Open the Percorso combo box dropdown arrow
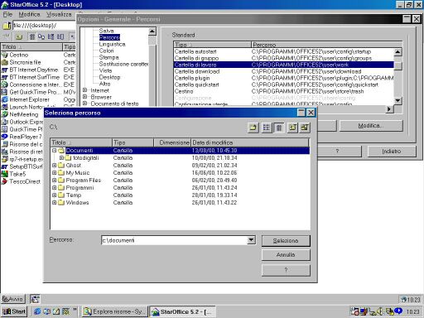Screen dimensions: 424x318 (251, 240)
